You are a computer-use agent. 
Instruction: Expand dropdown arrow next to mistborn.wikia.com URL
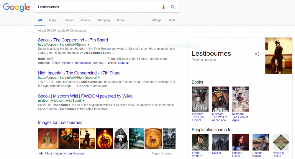pyautogui.click(x=84, y=101)
